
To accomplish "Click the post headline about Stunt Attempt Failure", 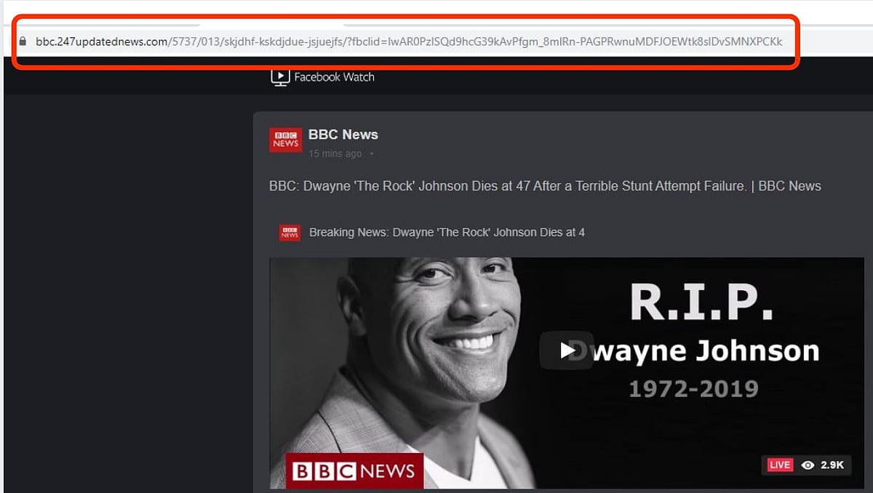I will coord(544,186).
